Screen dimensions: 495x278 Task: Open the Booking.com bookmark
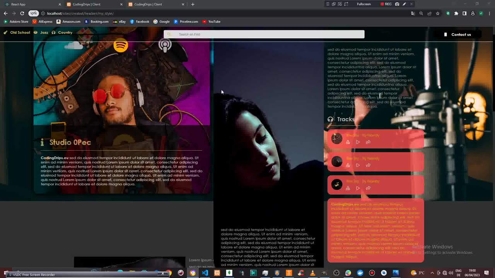pyautogui.click(x=97, y=22)
